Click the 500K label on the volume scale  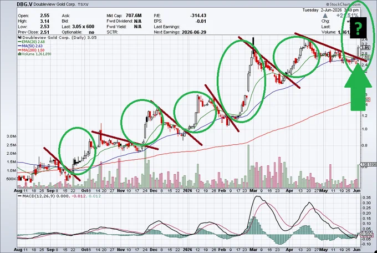click(x=12, y=179)
